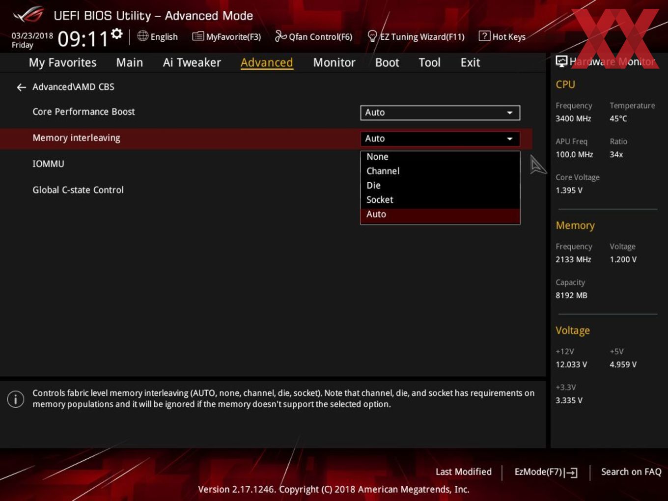Screen dimensions: 668x501
Task: Click the APU Freq 100.0 MHz value
Action: coord(574,154)
